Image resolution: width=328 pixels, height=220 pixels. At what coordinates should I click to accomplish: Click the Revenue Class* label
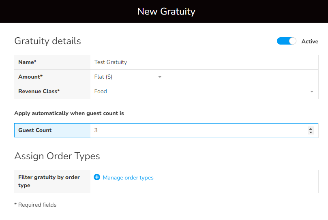click(x=39, y=92)
